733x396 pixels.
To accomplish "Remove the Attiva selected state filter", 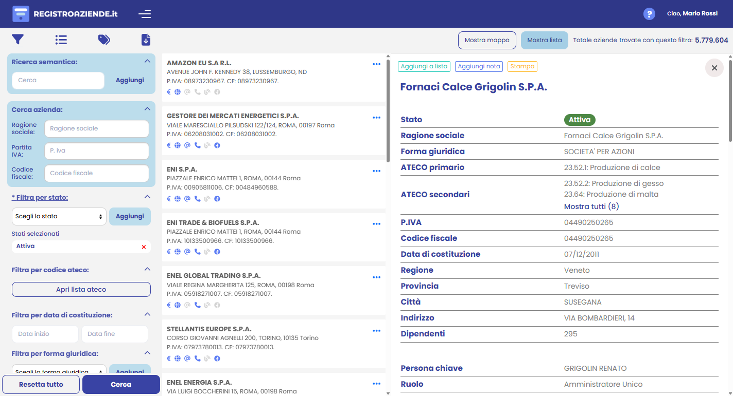I will pyautogui.click(x=144, y=247).
